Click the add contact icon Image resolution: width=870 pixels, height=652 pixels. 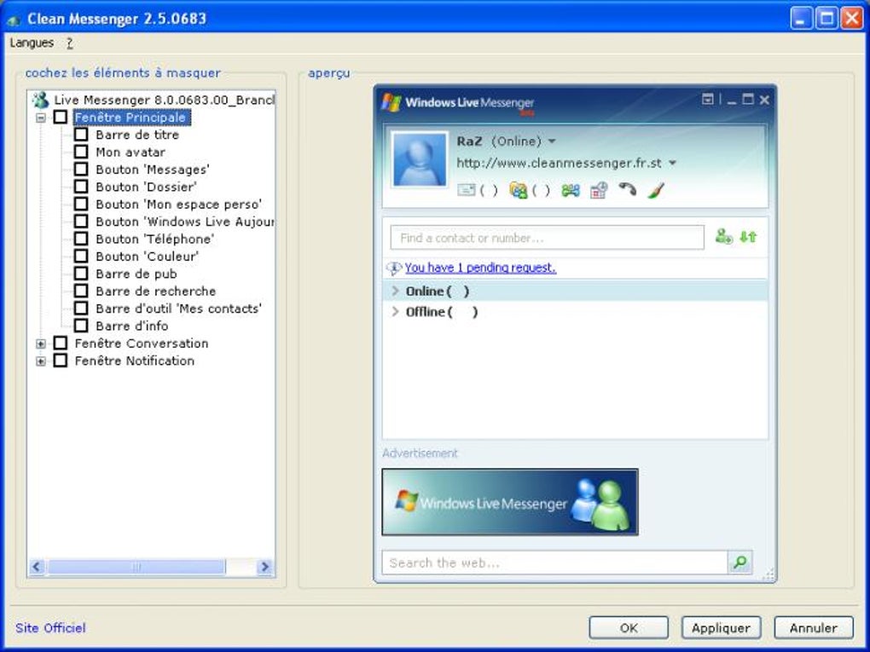(723, 237)
